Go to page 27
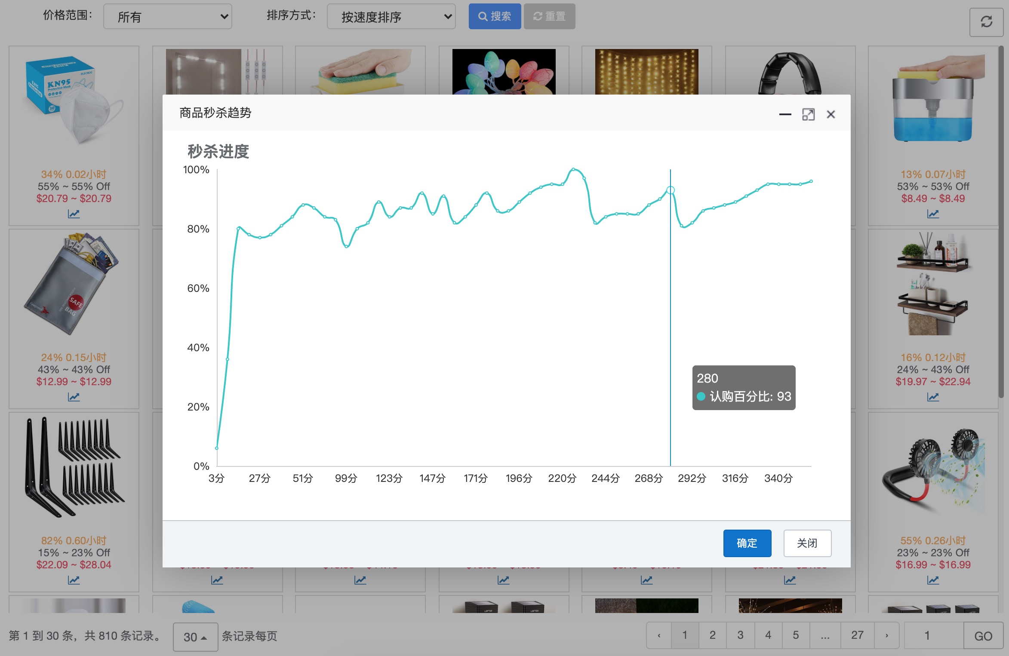This screenshot has height=656, width=1009. [857, 635]
